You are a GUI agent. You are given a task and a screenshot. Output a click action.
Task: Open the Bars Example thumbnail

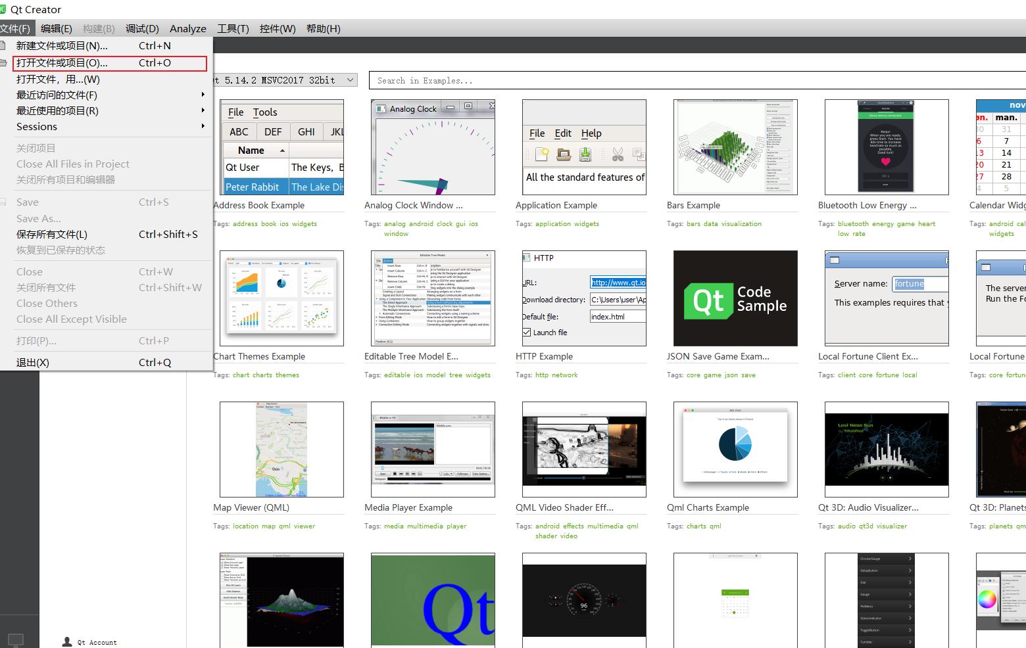pyautogui.click(x=735, y=147)
